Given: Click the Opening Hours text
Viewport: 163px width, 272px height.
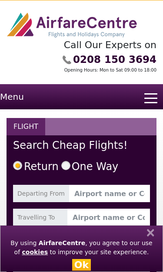Looking at the screenshot, I should (x=110, y=70).
